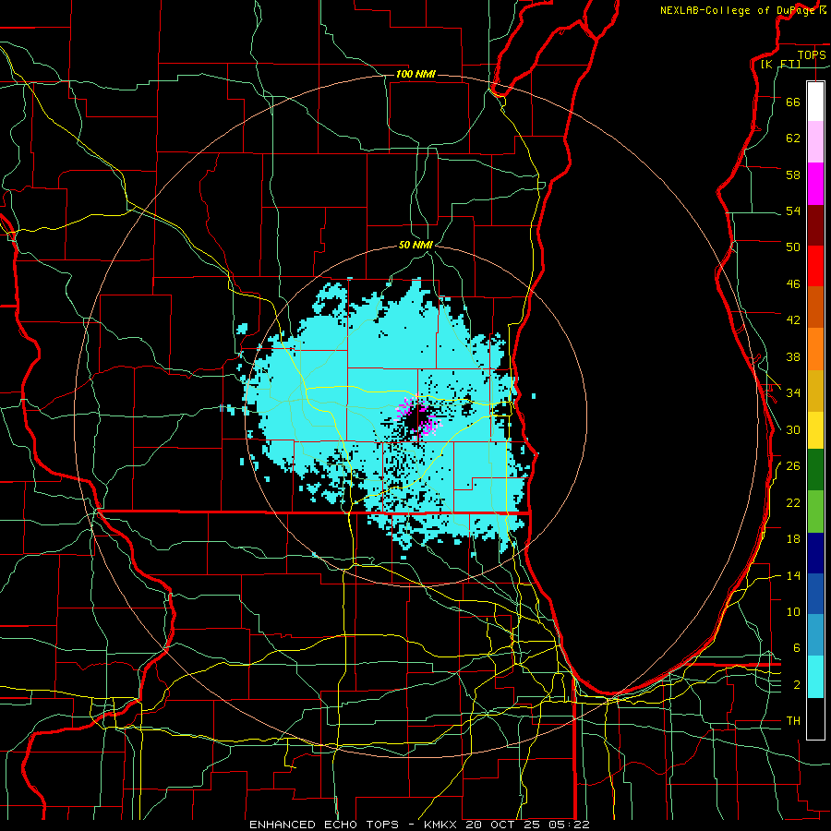Click the "100 NMI" range ring label
This screenshot has height=831, width=831.
[x=415, y=74]
